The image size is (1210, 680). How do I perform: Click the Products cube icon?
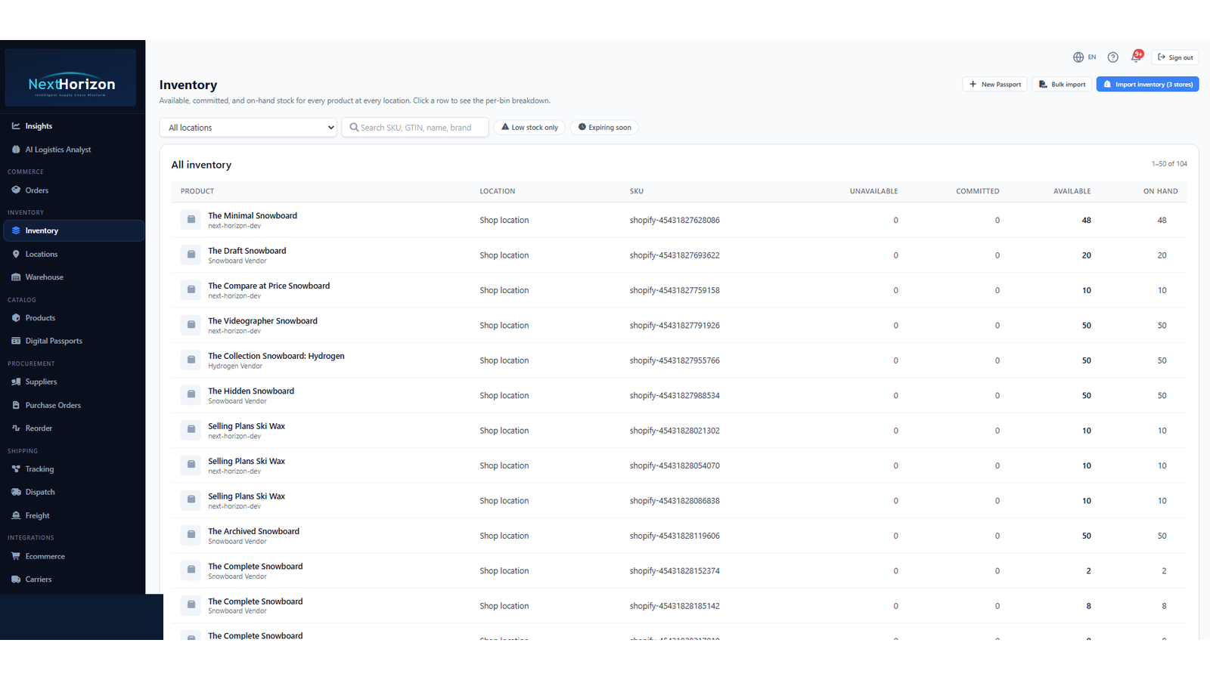click(x=16, y=318)
